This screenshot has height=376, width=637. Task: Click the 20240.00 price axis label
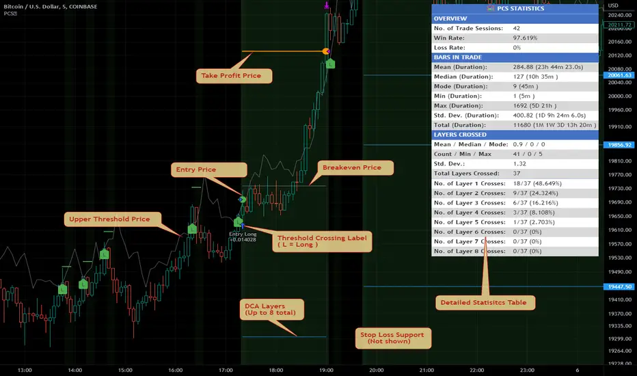(619, 16)
